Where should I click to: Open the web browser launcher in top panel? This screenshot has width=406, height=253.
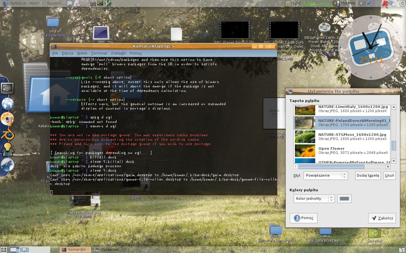click(x=70, y=3)
